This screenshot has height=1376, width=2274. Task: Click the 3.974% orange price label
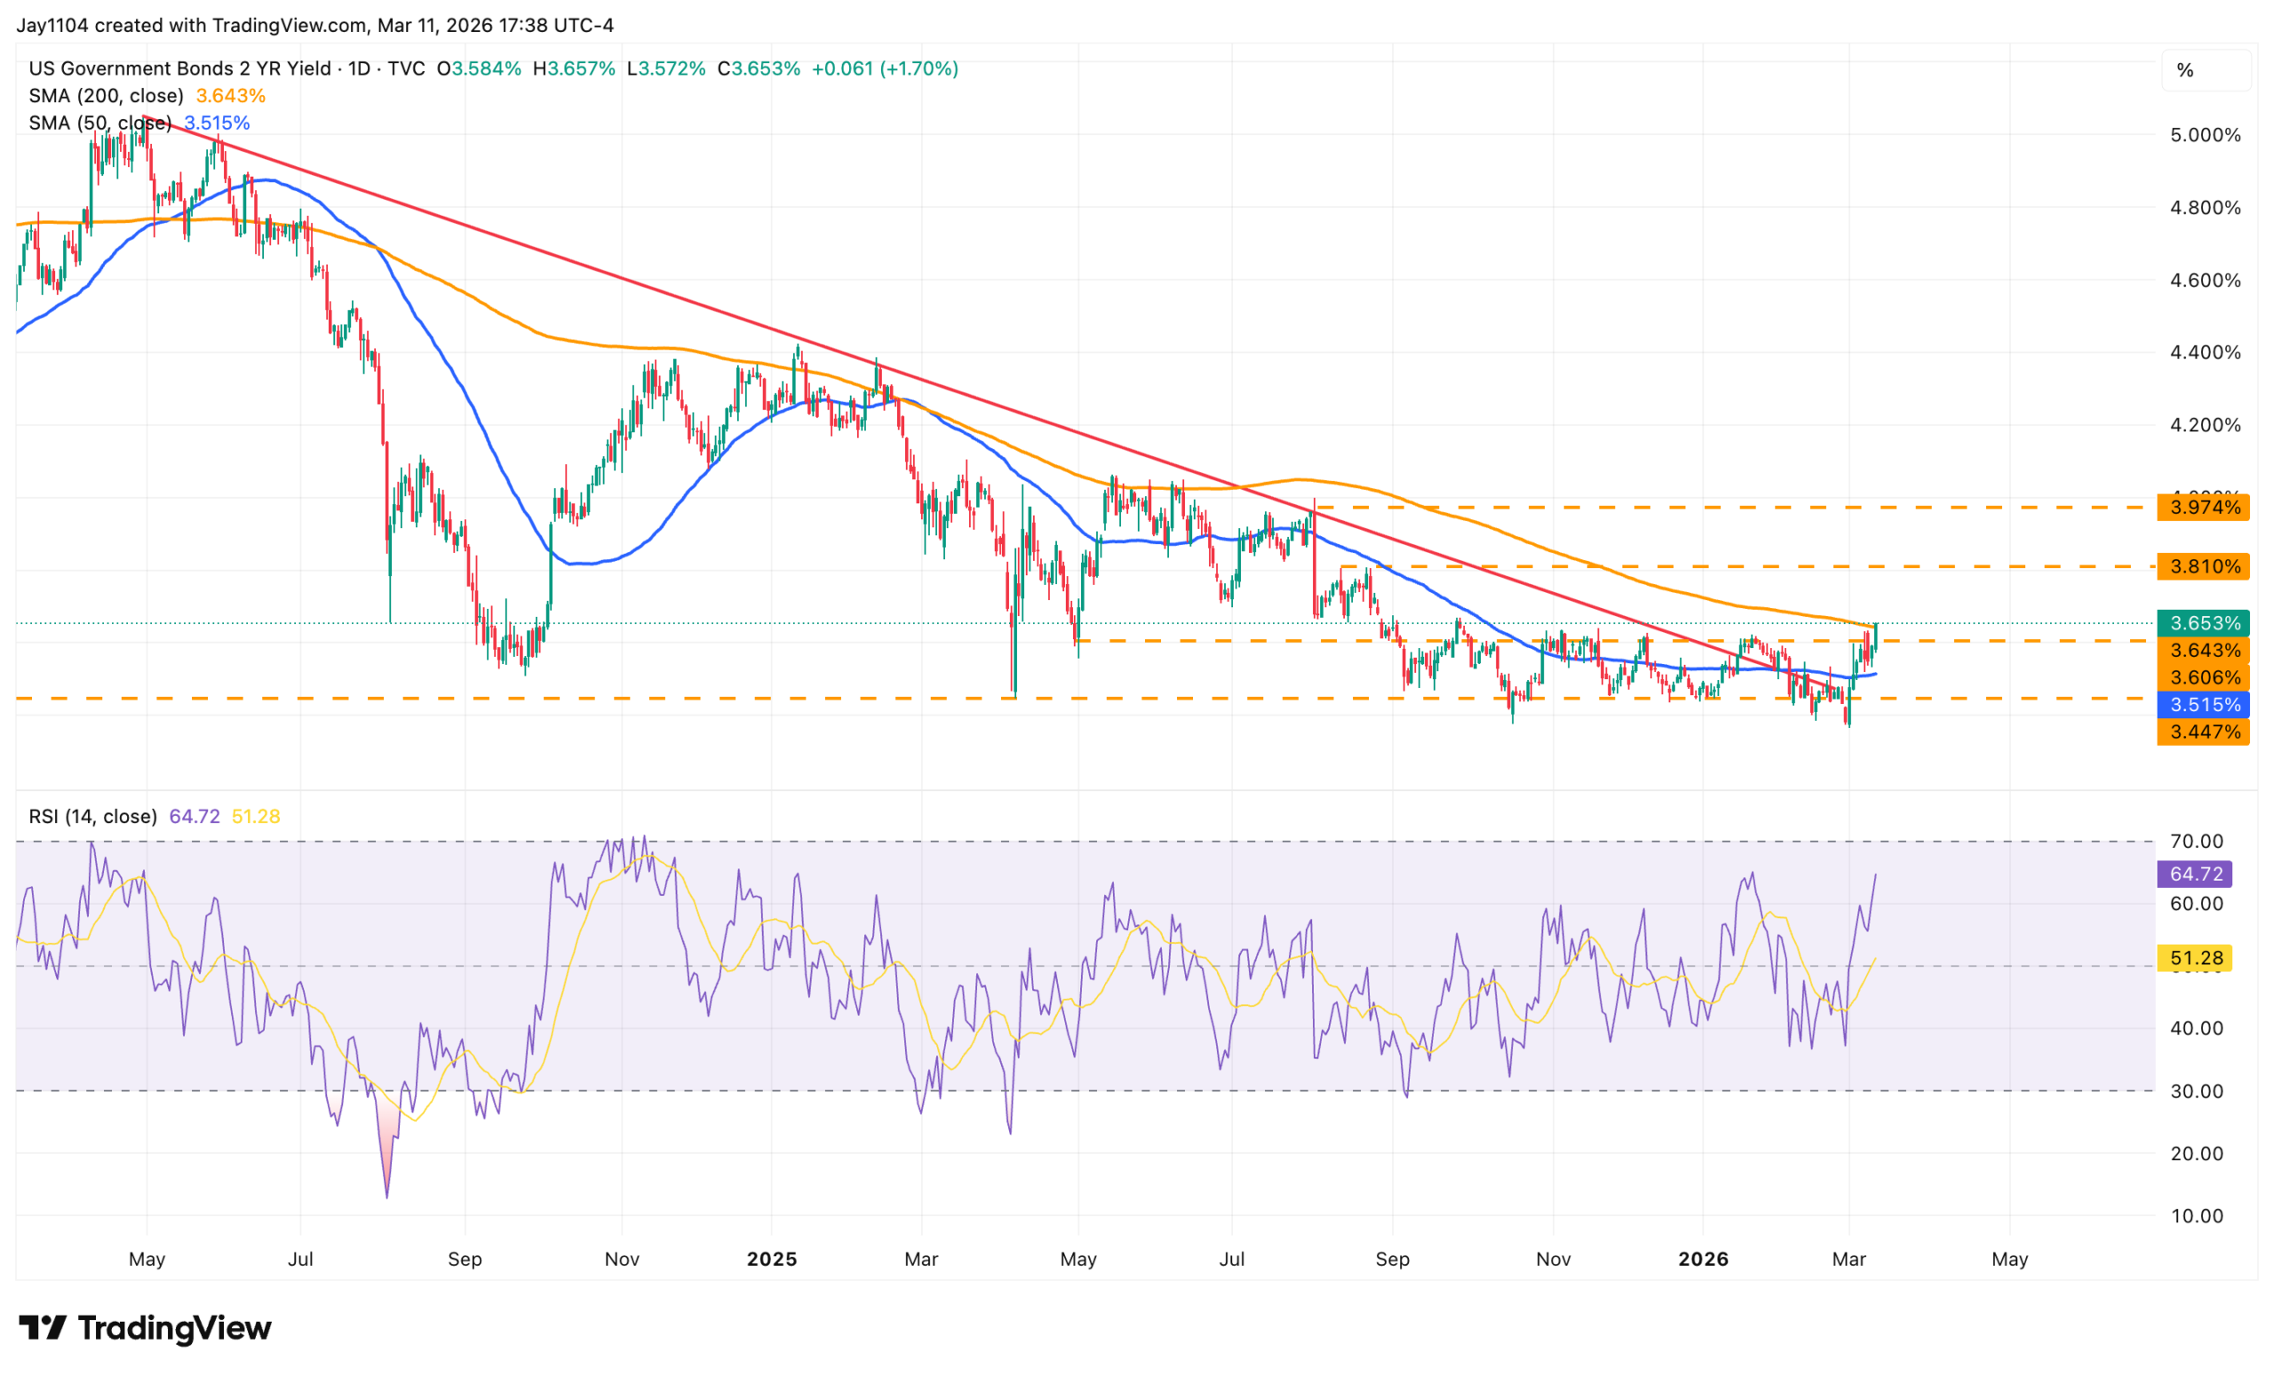pos(2203,507)
